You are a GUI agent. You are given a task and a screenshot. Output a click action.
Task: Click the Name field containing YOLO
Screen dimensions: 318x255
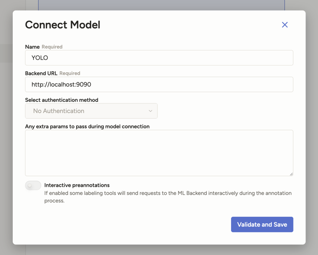(159, 58)
